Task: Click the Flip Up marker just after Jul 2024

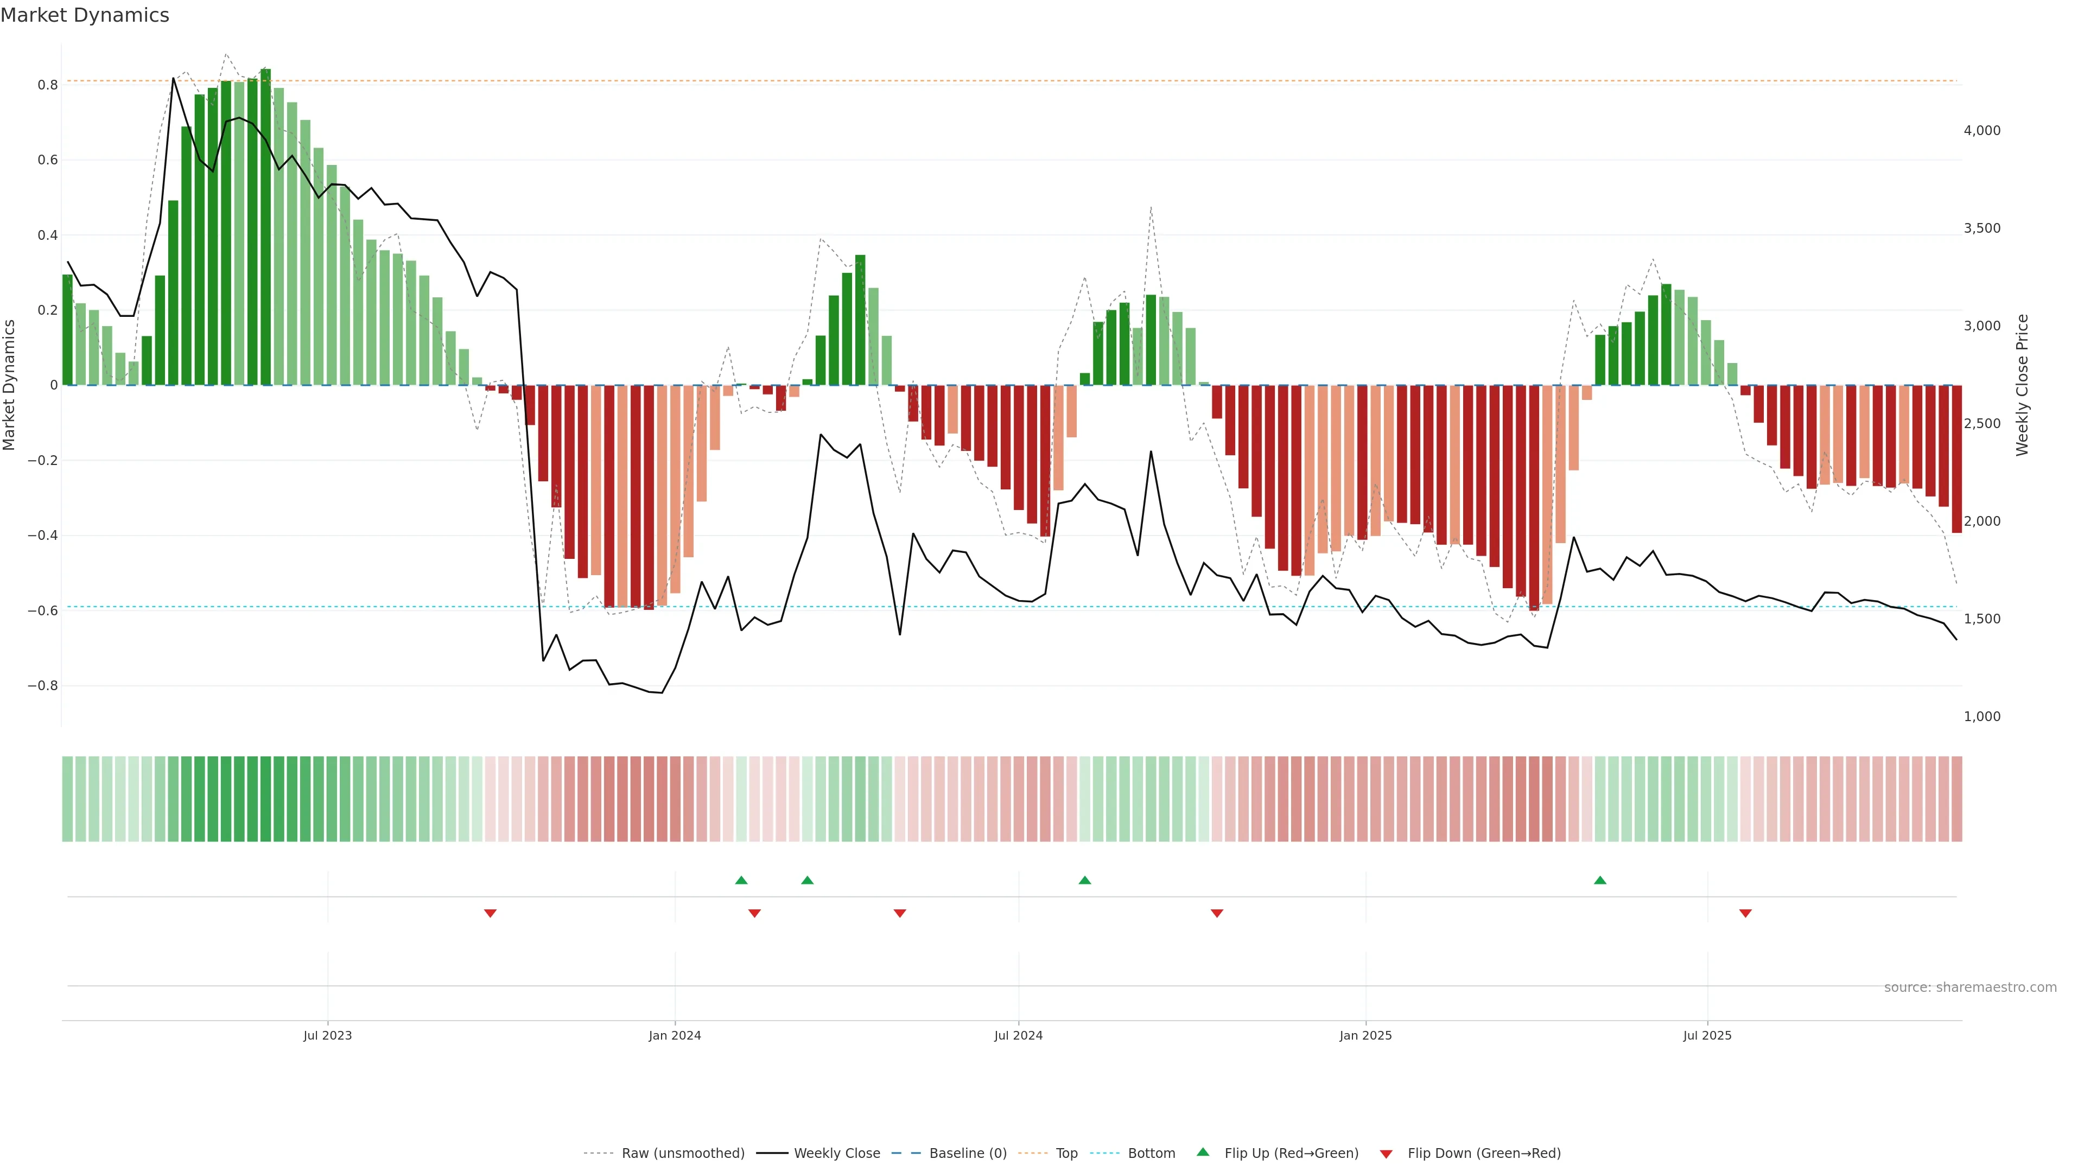Action: (1085, 880)
